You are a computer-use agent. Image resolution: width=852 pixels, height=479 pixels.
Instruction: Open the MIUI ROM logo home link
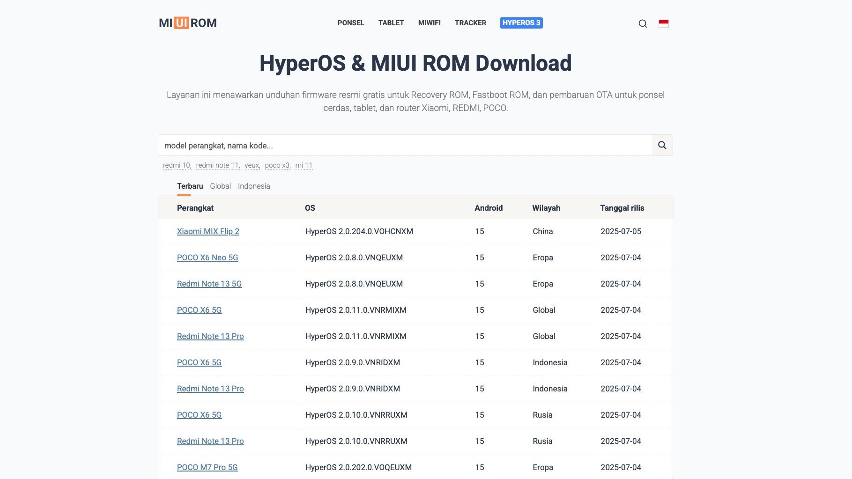click(187, 23)
